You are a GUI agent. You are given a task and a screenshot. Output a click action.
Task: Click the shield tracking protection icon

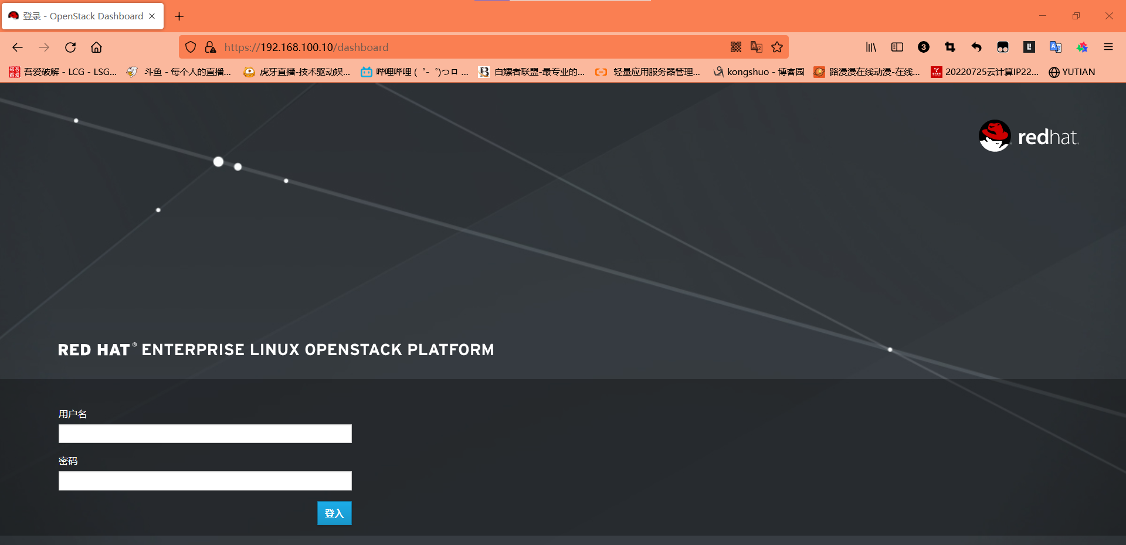[191, 47]
